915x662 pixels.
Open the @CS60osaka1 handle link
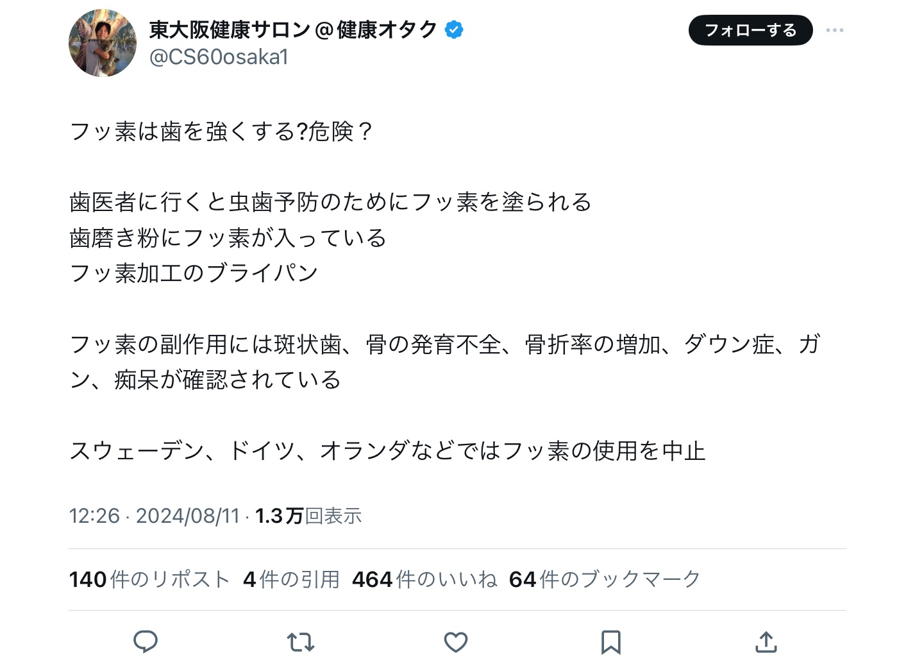219,57
